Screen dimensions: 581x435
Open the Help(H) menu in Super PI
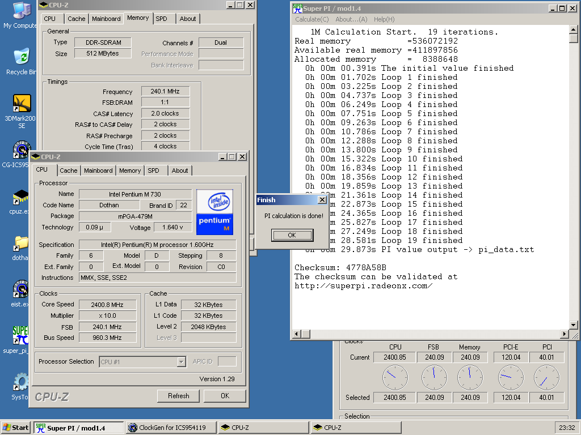[384, 19]
